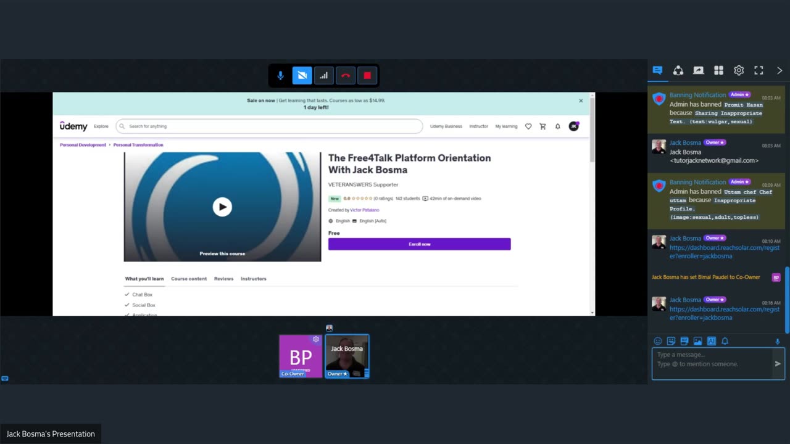Open the four-square grid layout icon

point(718,70)
